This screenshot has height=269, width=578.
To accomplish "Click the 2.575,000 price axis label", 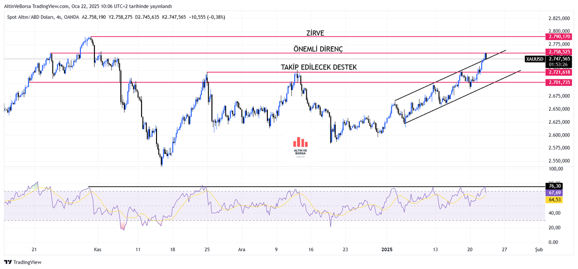I will tap(559, 148).
